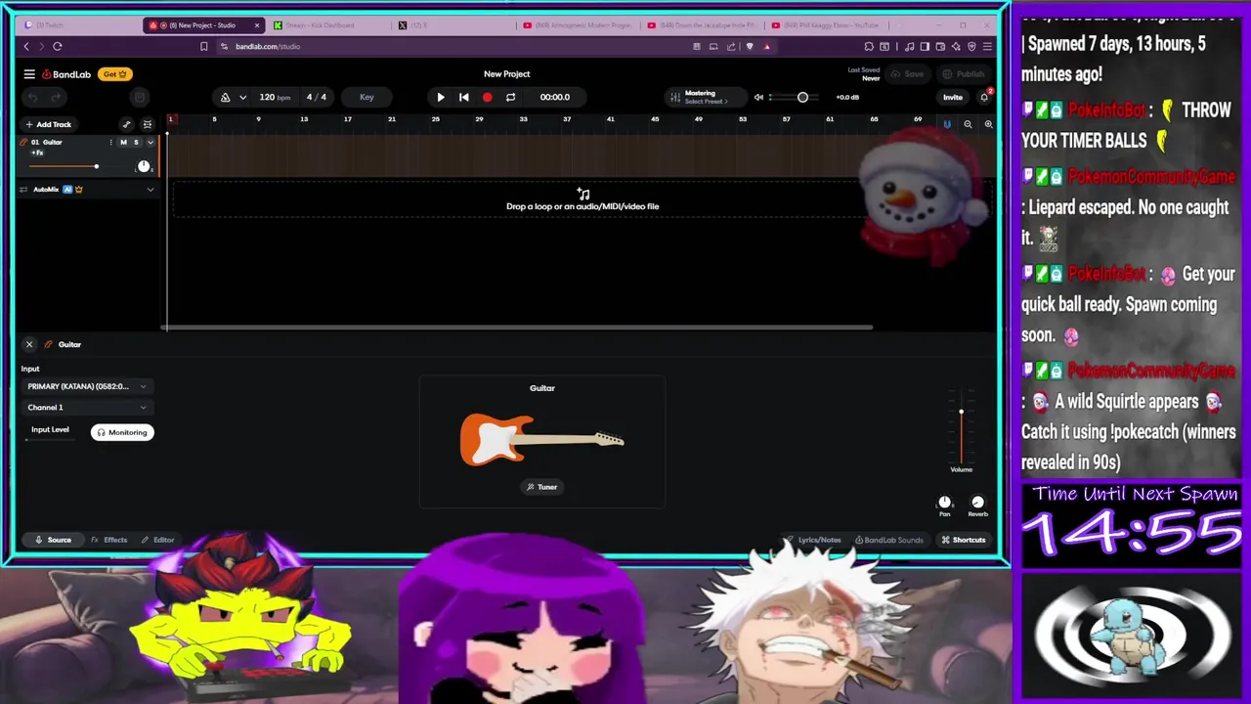Toggle the timeline snap magnet icon

pos(946,124)
